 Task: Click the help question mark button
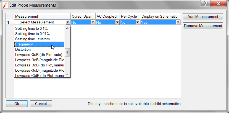click(206, 4)
